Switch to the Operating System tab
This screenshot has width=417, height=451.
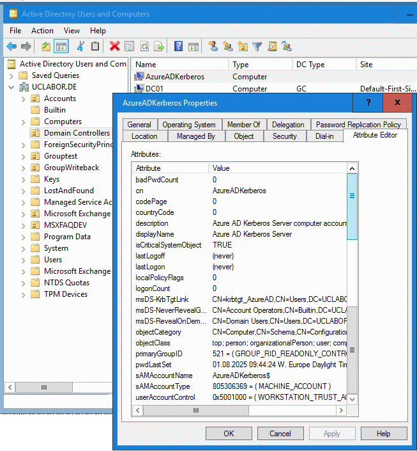click(189, 125)
